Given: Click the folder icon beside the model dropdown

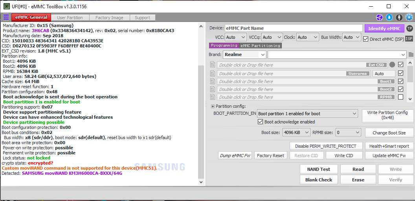Looking at the screenshot, I should click(411, 55).
